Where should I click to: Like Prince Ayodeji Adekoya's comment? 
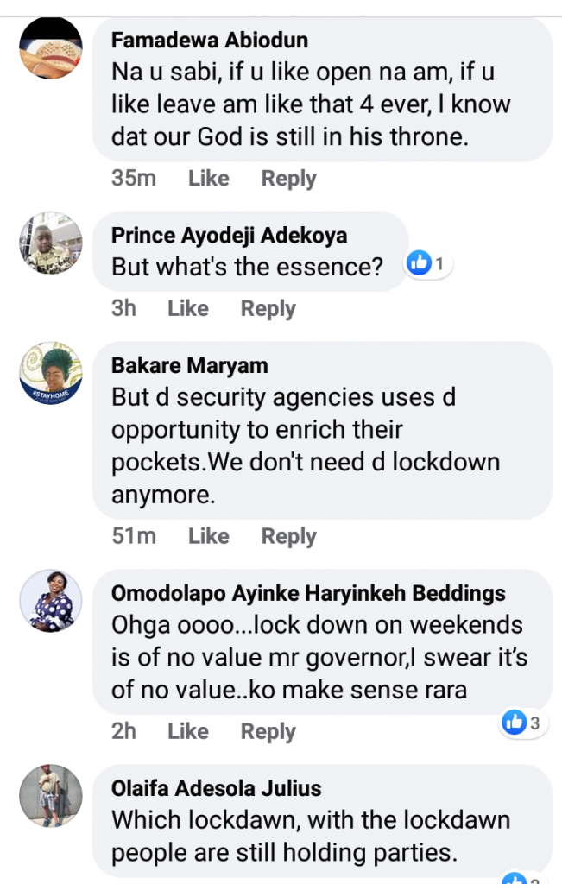pyautogui.click(x=187, y=308)
